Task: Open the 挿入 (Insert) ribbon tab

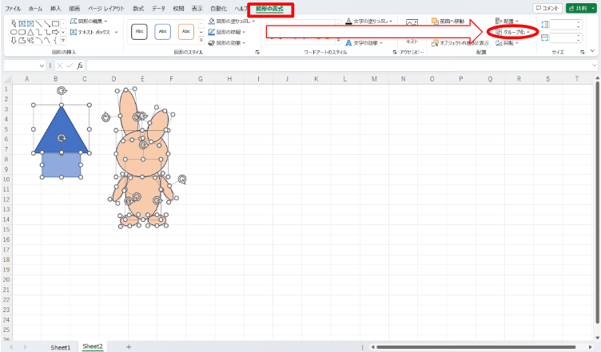Action: pyautogui.click(x=56, y=8)
